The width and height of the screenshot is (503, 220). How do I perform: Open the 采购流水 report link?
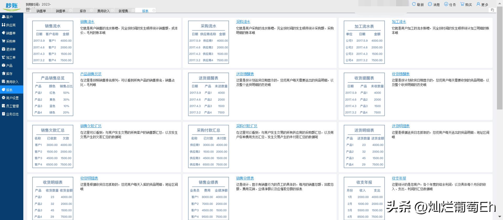tap(243, 22)
